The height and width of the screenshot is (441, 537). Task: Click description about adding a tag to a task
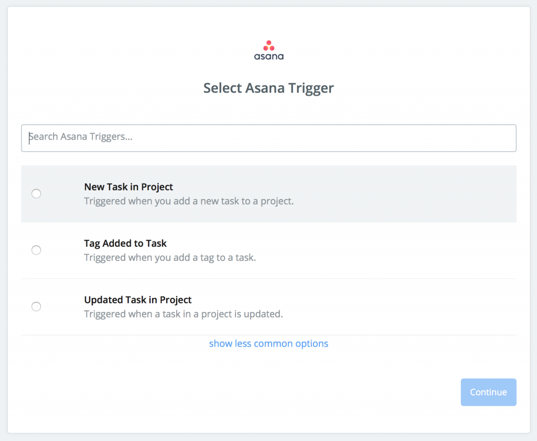[170, 258]
